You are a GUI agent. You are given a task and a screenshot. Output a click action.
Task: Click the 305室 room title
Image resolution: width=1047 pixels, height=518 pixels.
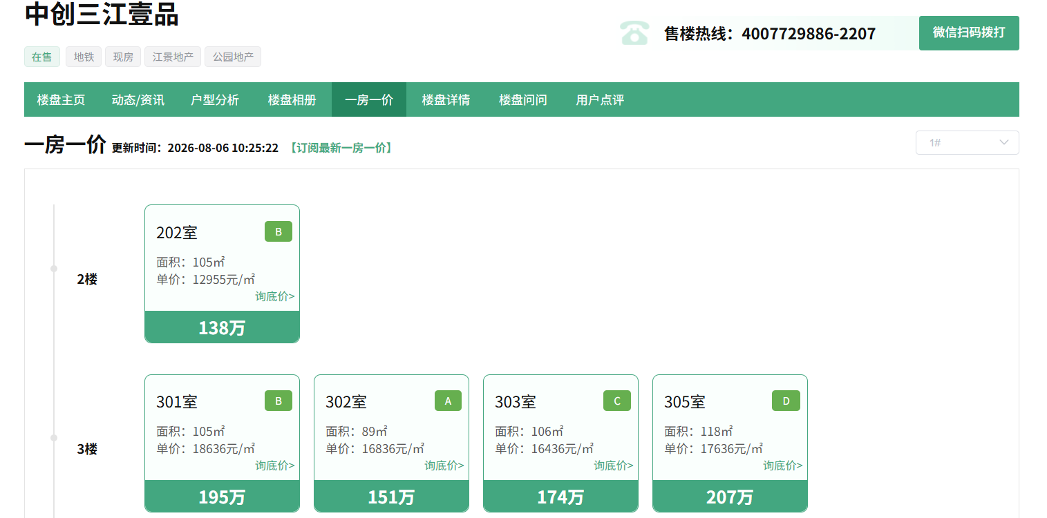point(685,402)
